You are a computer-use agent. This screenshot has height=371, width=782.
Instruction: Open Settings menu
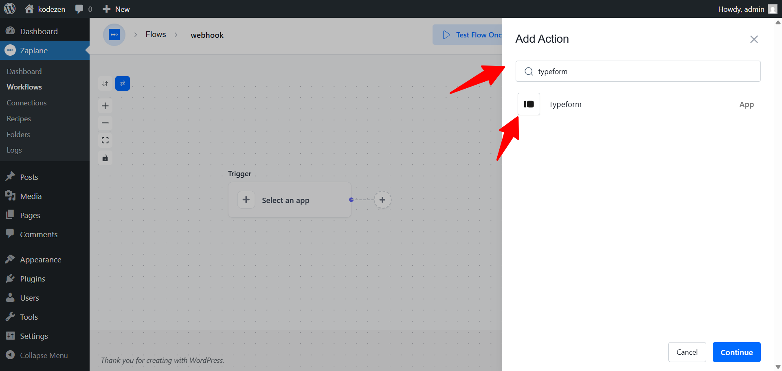pos(45,336)
